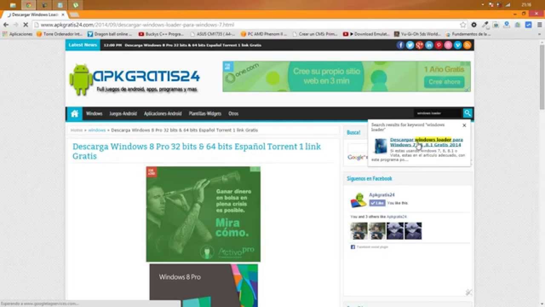Screen dimensions: 545x307
Task: Switch to Chrome in the taskbar
Action: 29,5
